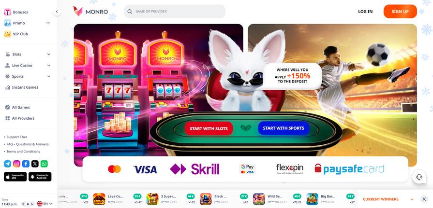Open the Instagram social icon

point(16,164)
